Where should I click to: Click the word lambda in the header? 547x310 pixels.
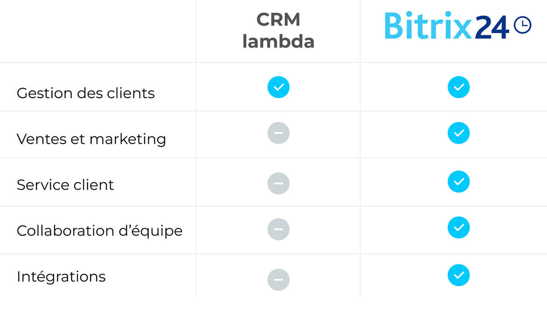tap(278, 42)
